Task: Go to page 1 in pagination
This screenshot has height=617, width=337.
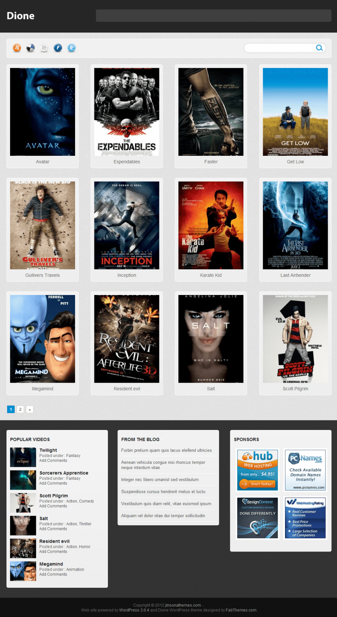Action: [11, 410]
